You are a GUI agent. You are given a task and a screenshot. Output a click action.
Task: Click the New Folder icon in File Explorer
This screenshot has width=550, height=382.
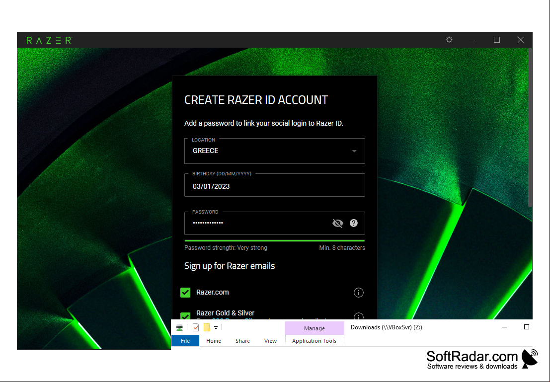(x=207, y=328)
